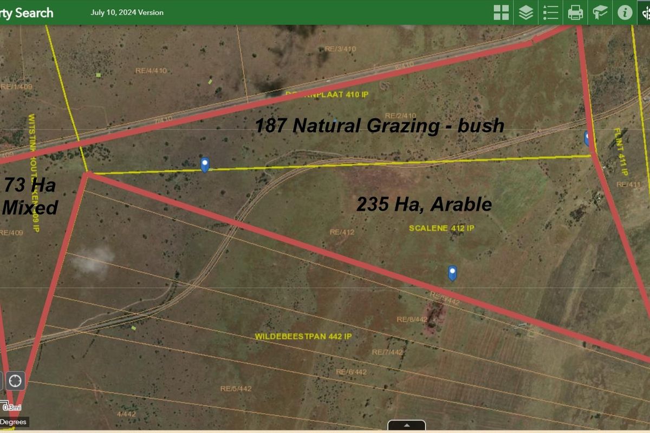Select parcel RE/2/410 on the map
Viewport: 650px width, 433px height.
(x=400, y=116)
